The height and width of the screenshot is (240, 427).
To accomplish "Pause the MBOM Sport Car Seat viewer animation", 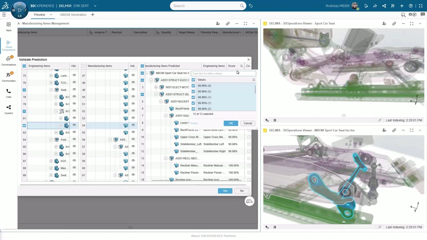I will click(x=275, y=227).
